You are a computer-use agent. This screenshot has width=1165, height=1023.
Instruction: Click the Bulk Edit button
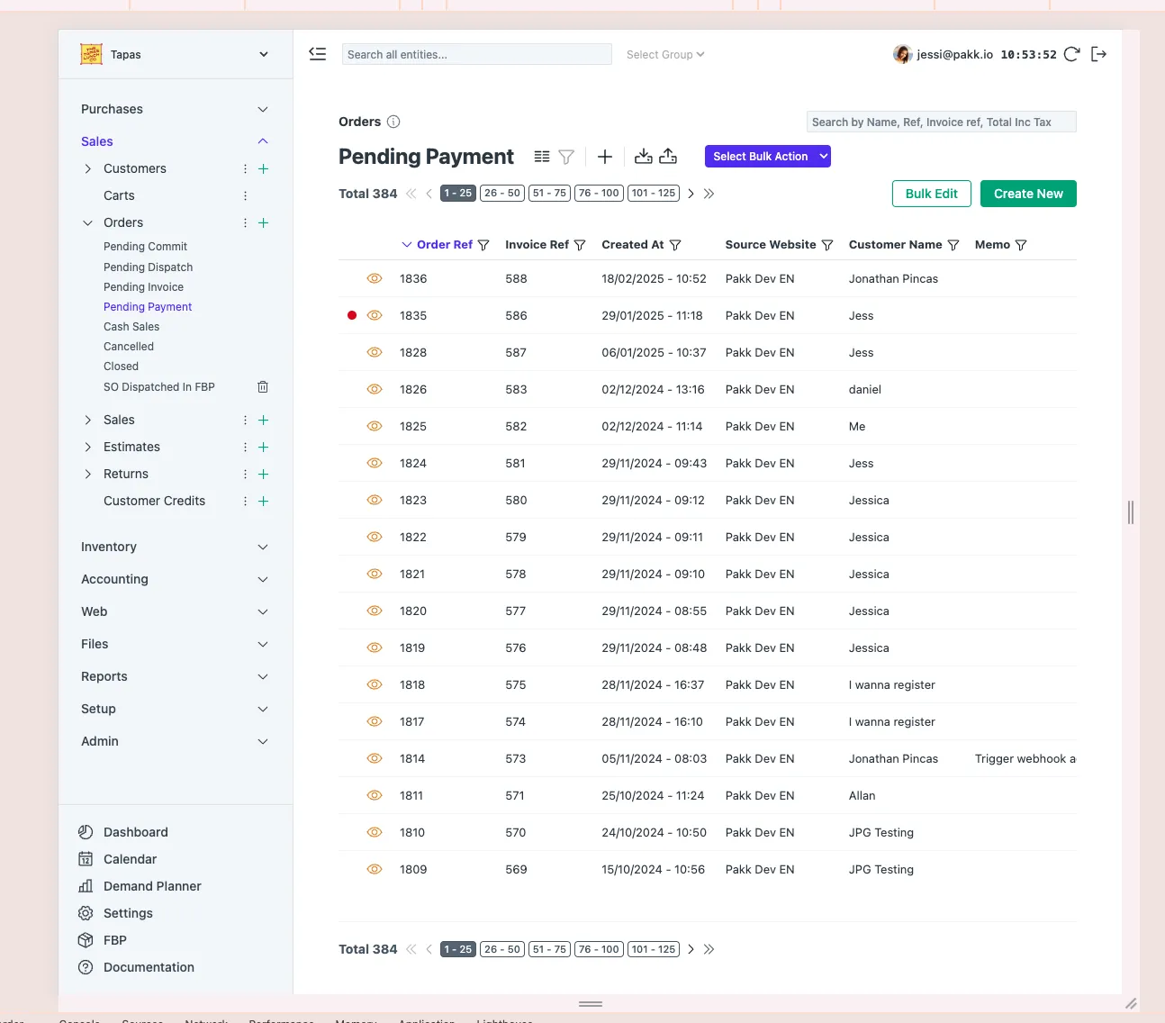tap(931, 193)
